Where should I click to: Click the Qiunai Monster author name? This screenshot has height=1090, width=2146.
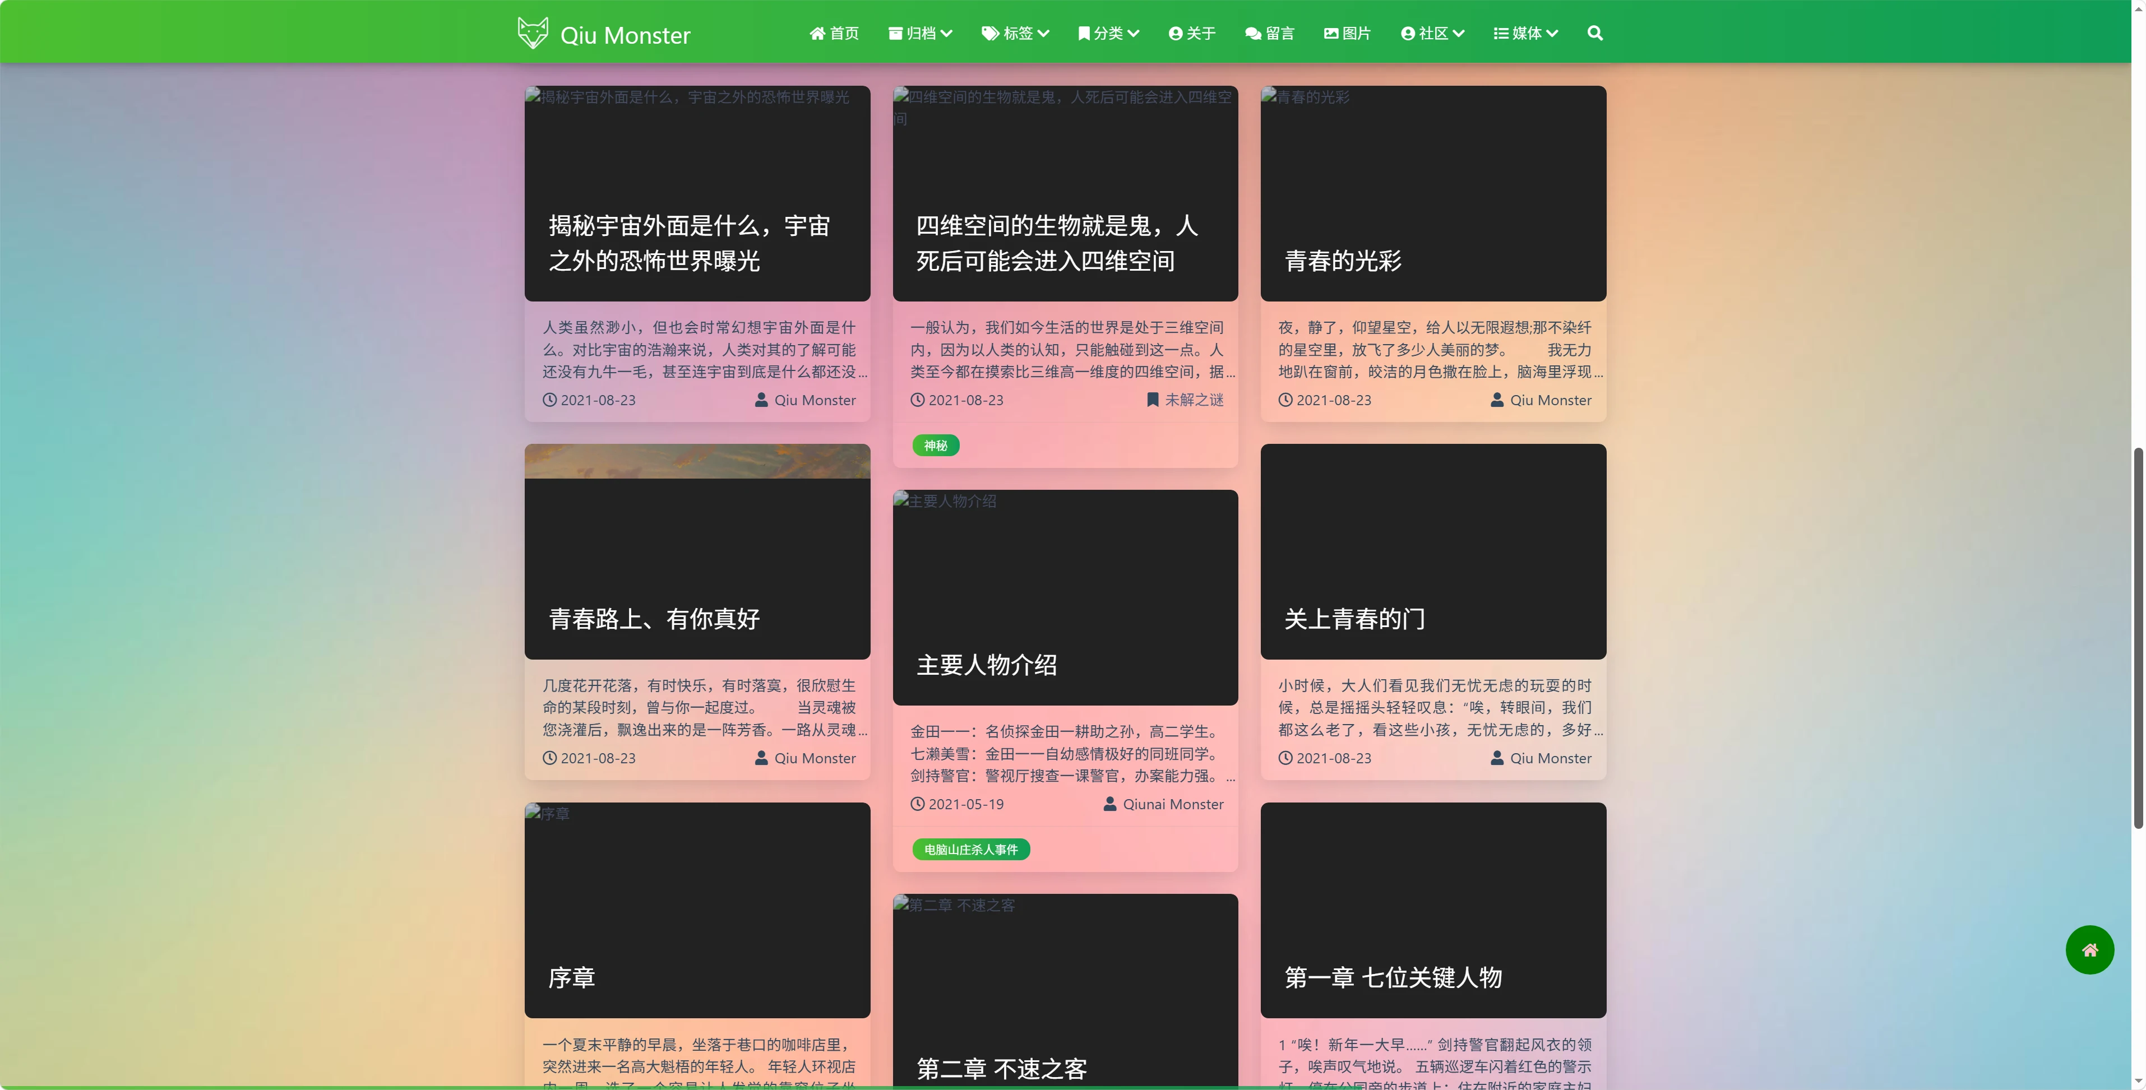pos(1173,804)
